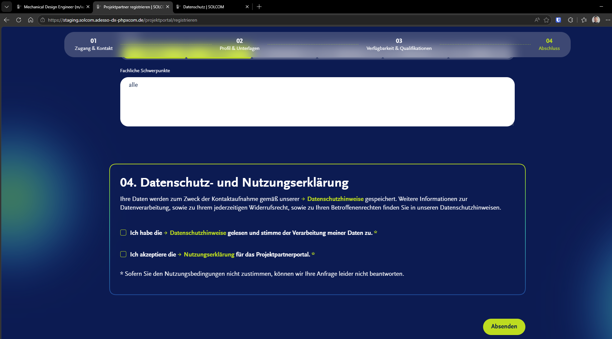
Task: Open the tab actions menu chevron
Action: [7, 7]
